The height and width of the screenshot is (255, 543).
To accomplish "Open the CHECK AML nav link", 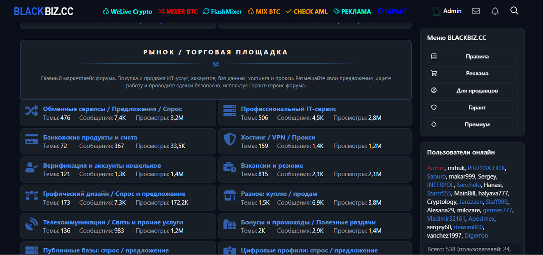I will (x=307, y=11).
